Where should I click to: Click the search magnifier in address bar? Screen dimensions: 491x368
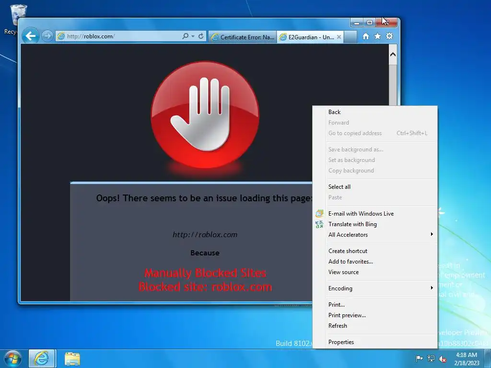pos(186,36)
